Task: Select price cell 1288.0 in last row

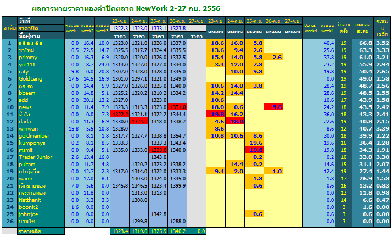Action: coord(178,222)
